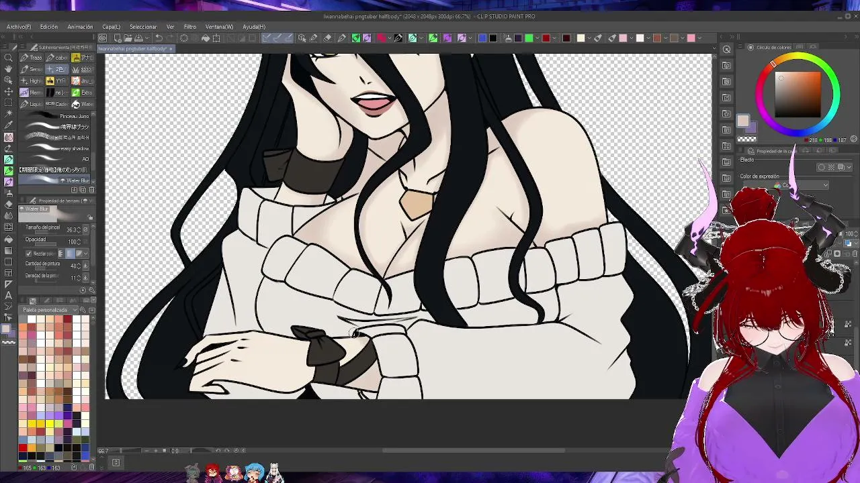
Task: Pick the bright green swatch in the top toolbar
Action: coord(529,38)
